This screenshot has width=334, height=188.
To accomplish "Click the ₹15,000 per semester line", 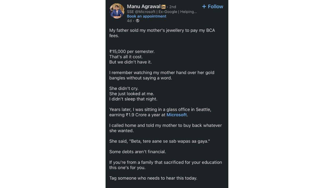I will (x=132, y=51).
